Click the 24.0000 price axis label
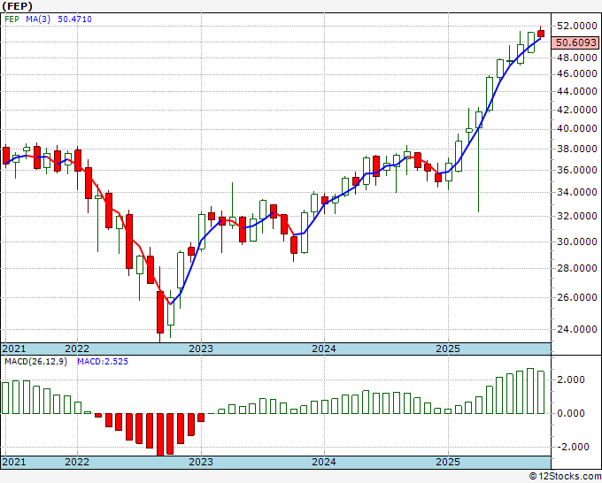The height and width of the screenshot is (483, 602). point(577,329)
